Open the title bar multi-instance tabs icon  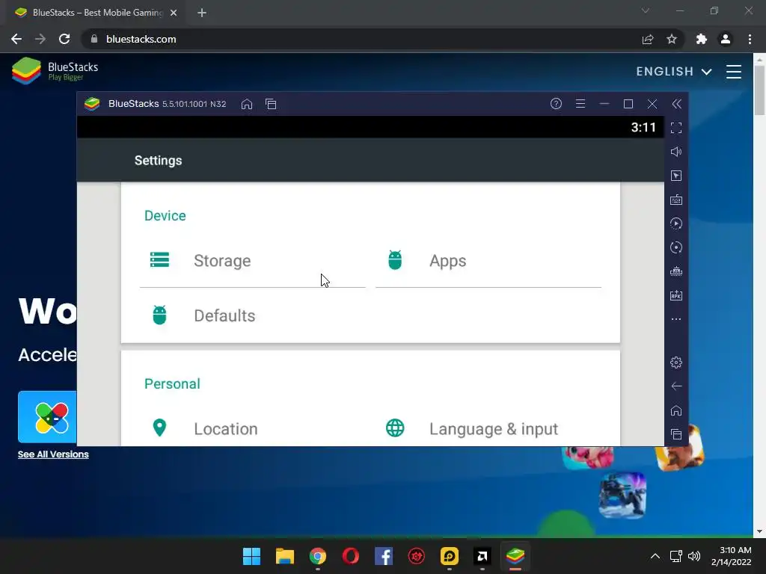pyautogui.click(x=271, y=104)
